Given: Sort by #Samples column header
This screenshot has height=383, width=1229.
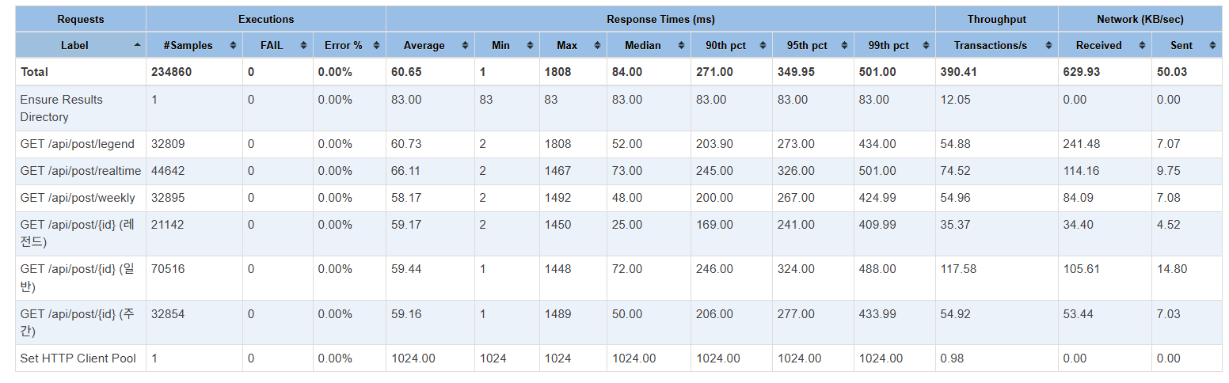Looking at the screenshot, I should click(194, 45).
